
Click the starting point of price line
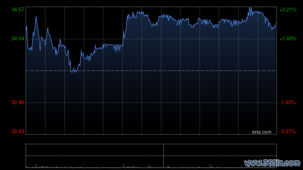click(27, 26)
